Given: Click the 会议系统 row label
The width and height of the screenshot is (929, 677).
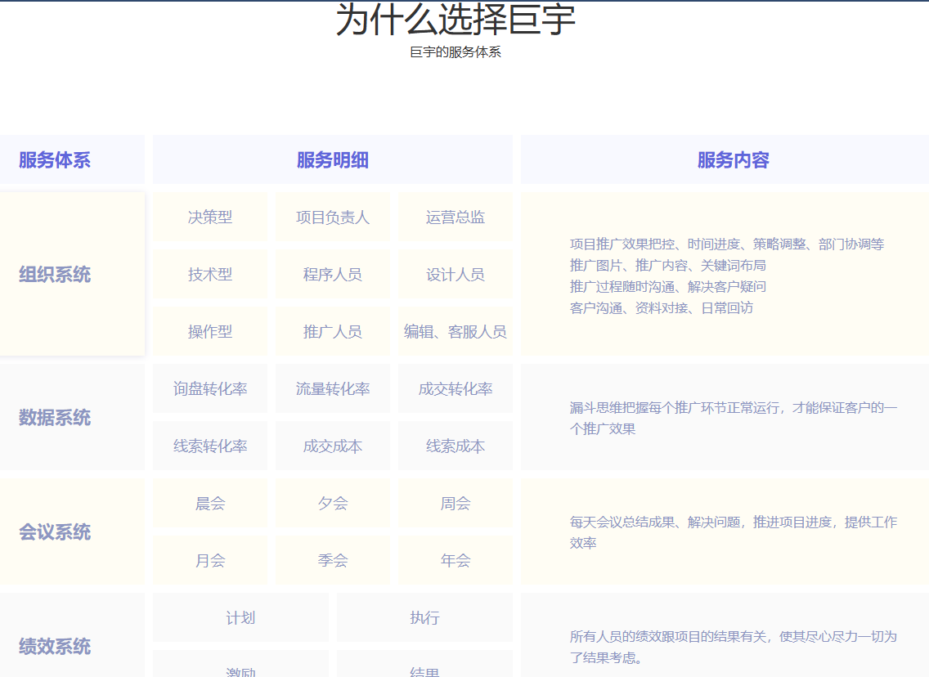Looking at the screenshot, I should tap(72, 531).
